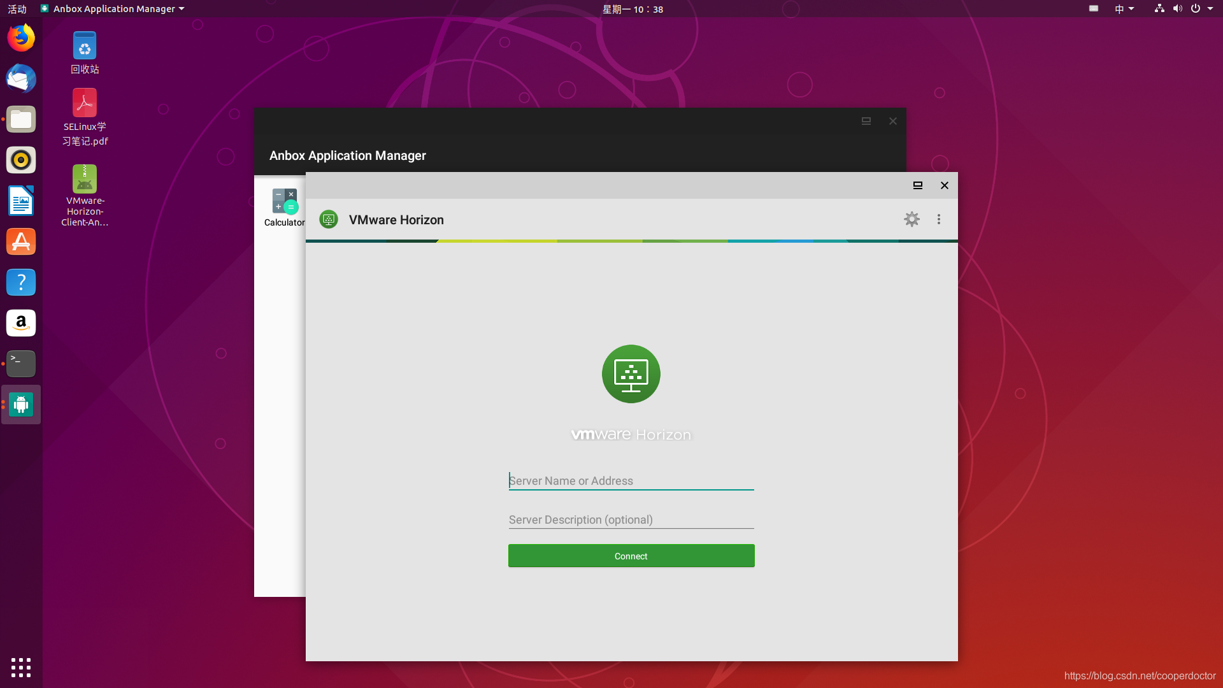Maximize the Anbox Application Manager window
Viewport: 1223px width, 688px height.
point(866,121)
